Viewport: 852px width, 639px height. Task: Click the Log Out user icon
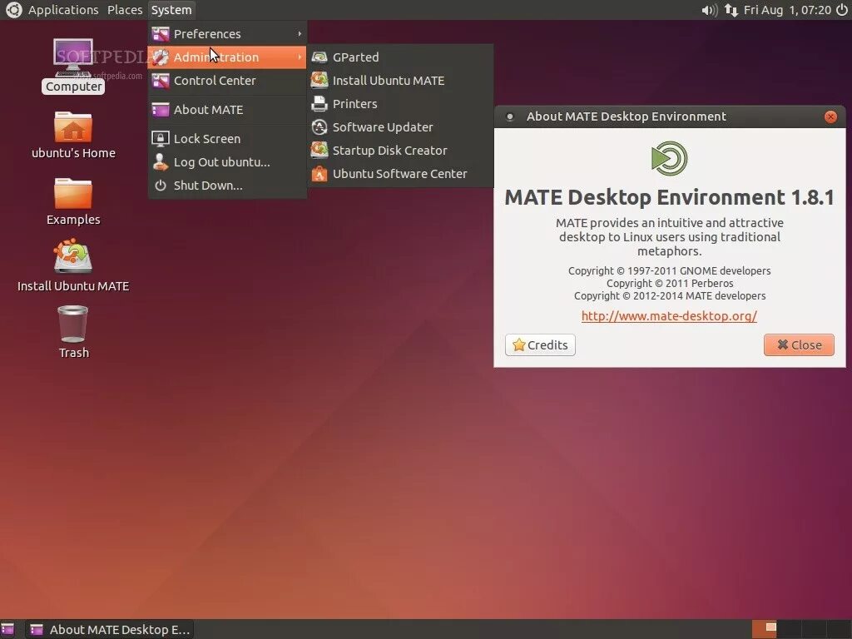161,162
